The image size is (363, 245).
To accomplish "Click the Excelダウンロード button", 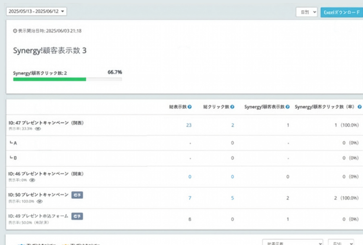I will tap(341, 12).
